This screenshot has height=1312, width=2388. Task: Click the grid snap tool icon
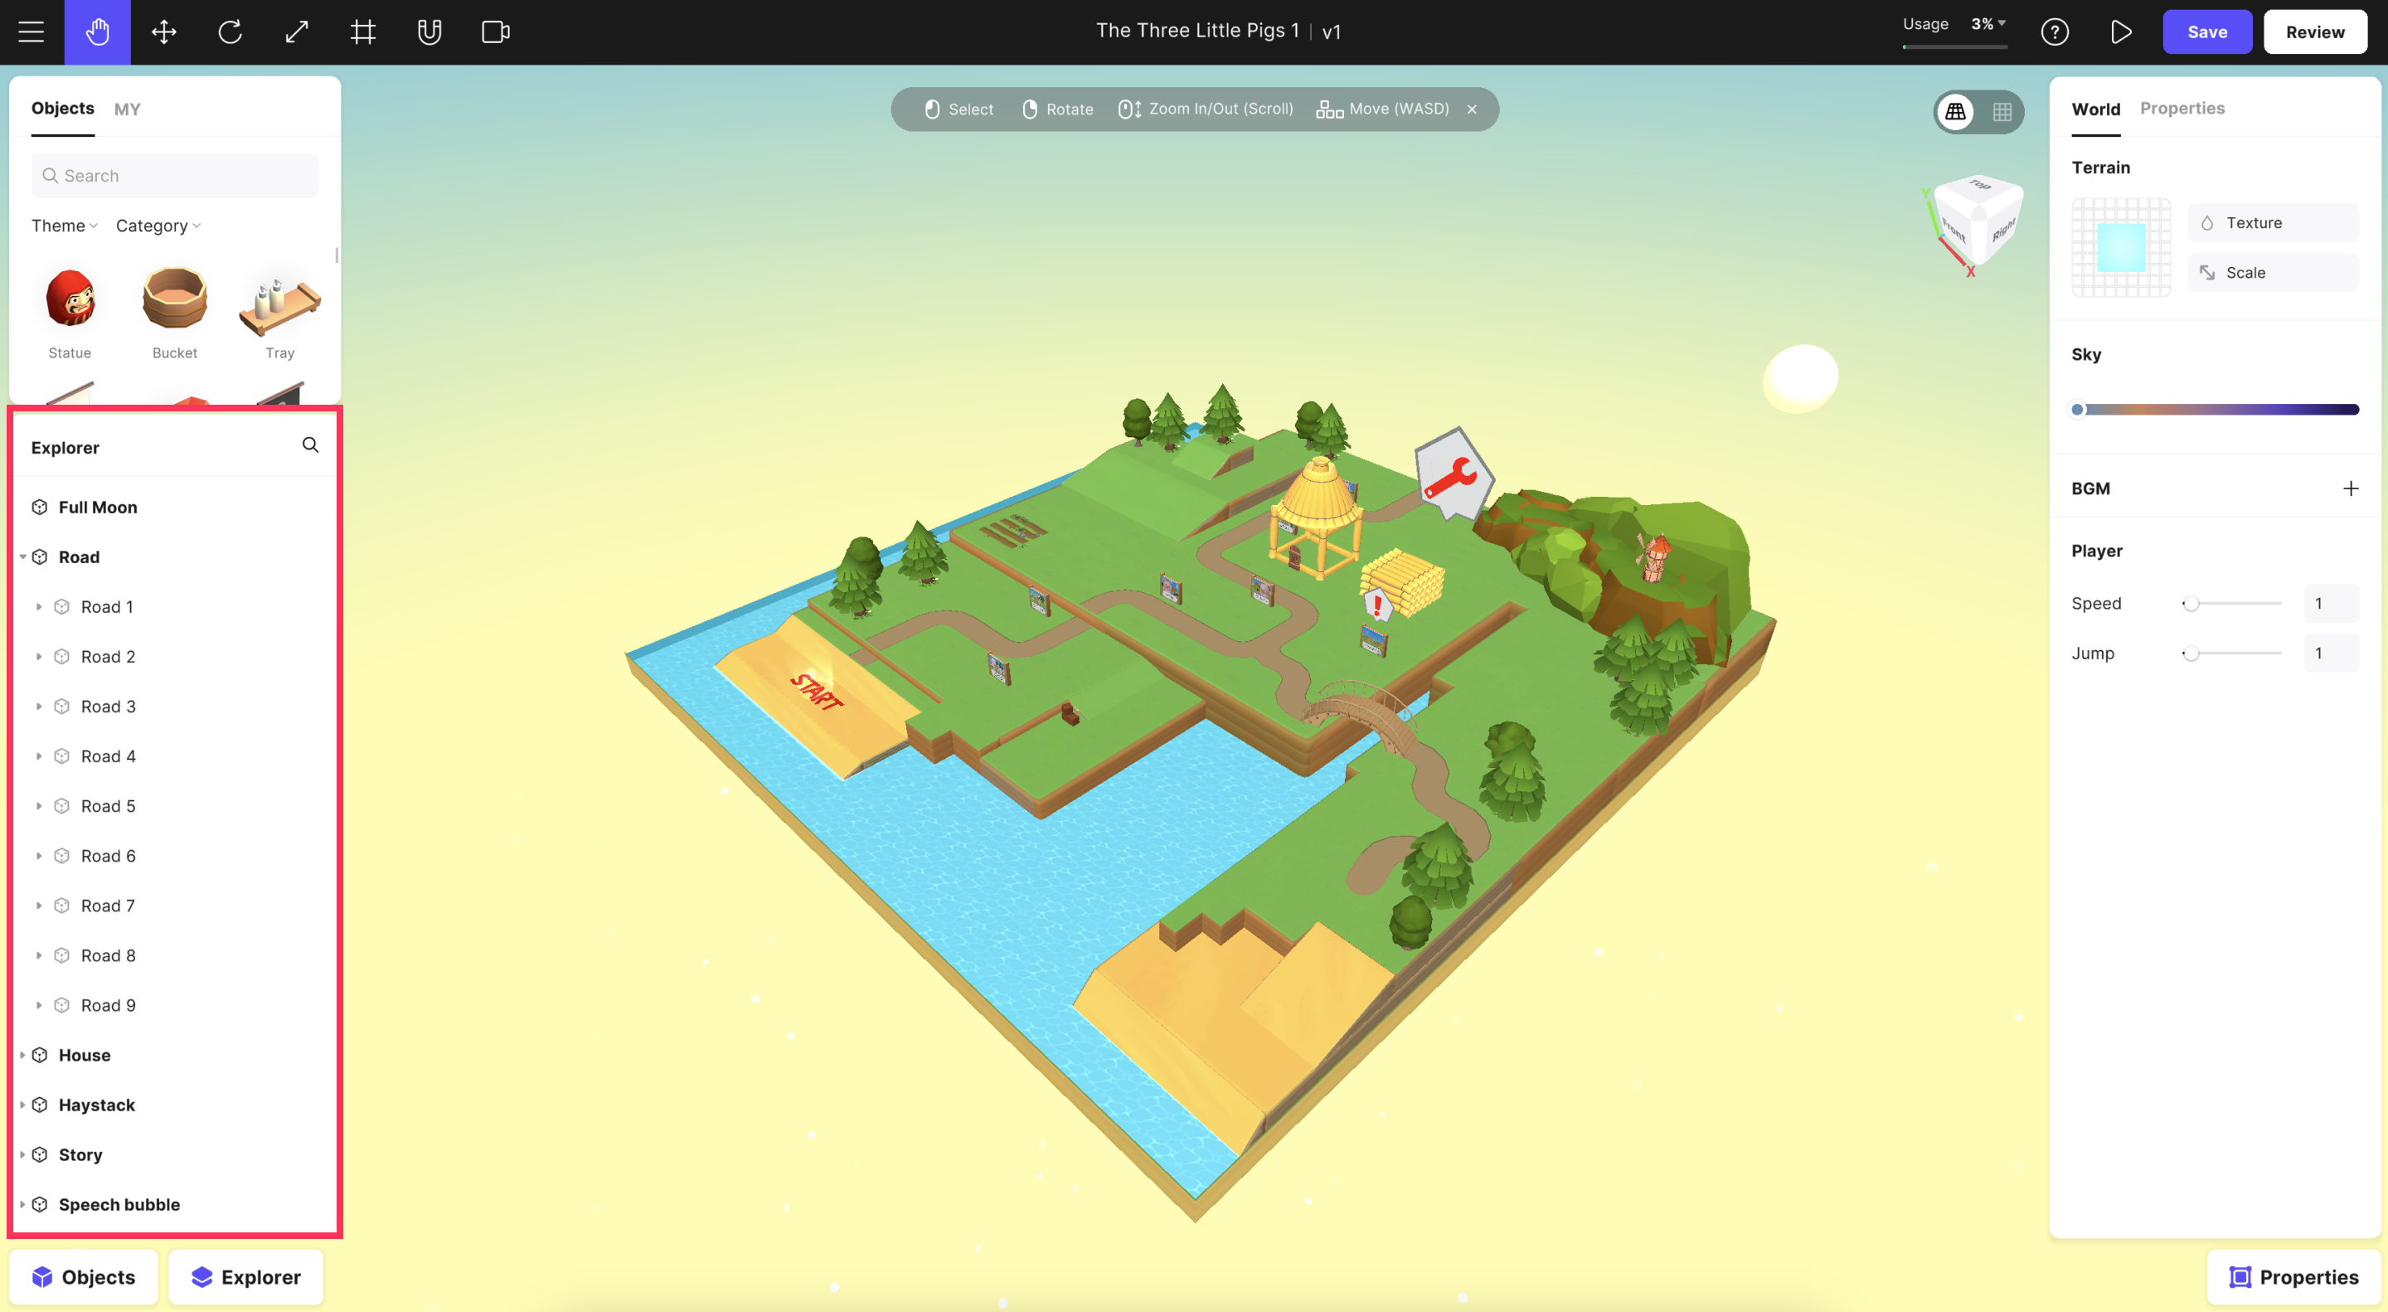point(362,32)
